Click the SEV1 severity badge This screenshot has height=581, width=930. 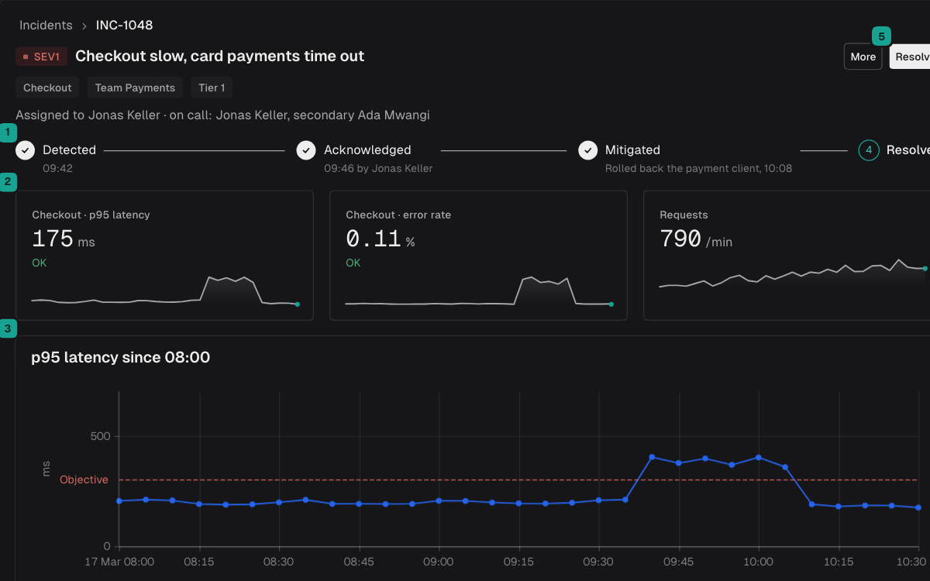[x=42, y=57]
